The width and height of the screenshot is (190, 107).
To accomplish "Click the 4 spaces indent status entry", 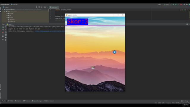I will pyautogui.click(x=169, y=103).
